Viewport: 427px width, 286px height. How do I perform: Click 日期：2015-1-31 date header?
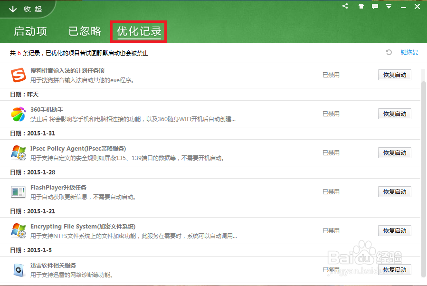[x=32, y=133]
